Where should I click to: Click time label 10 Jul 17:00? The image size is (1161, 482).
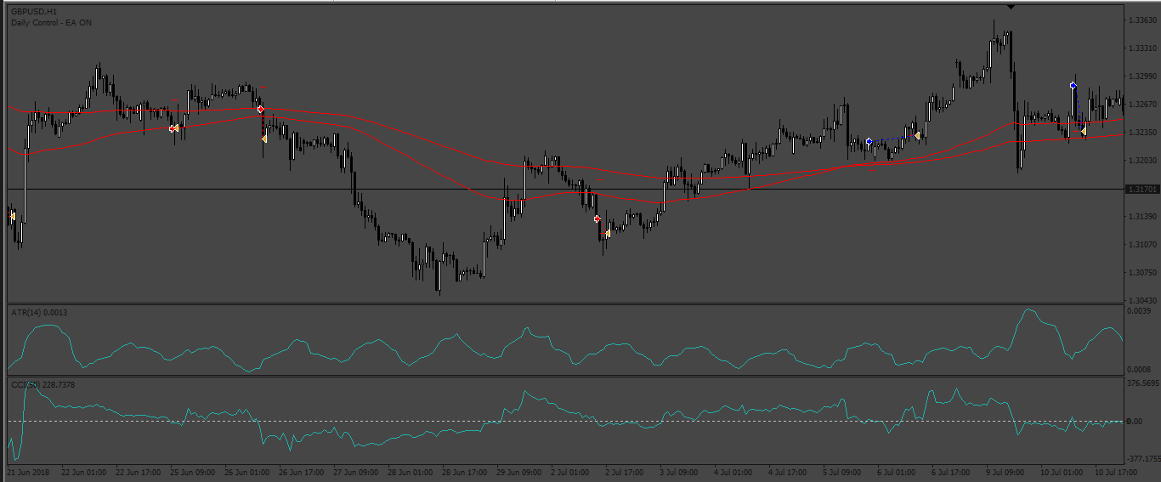point(1114,471)
